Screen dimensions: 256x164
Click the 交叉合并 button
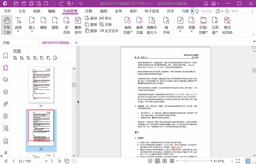tap(109, 31)
